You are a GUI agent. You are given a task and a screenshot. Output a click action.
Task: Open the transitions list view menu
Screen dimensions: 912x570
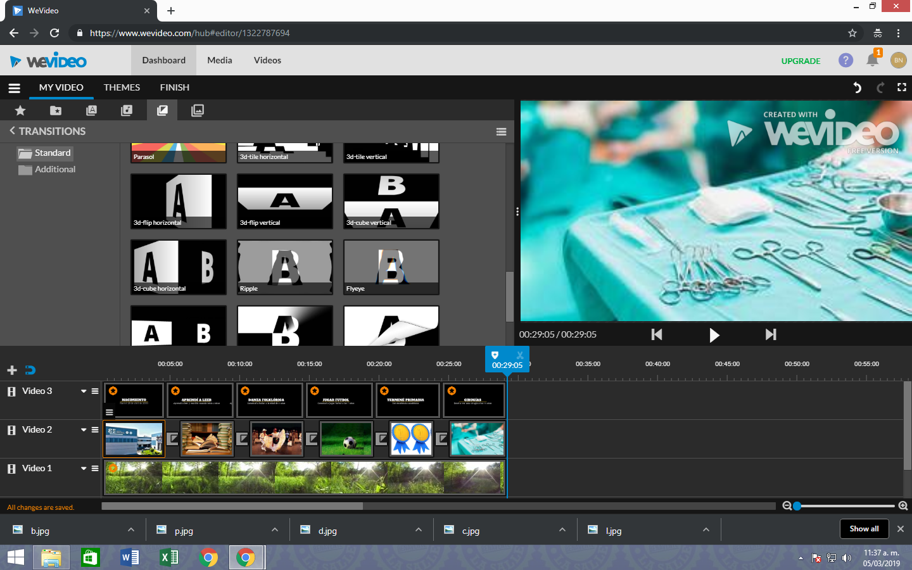point(501,131)
